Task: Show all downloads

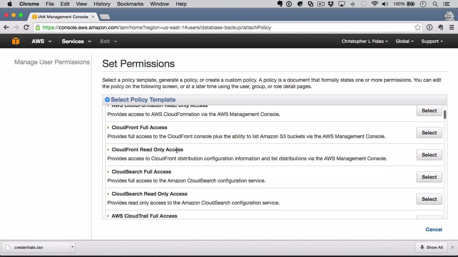Action: point(432,247)
